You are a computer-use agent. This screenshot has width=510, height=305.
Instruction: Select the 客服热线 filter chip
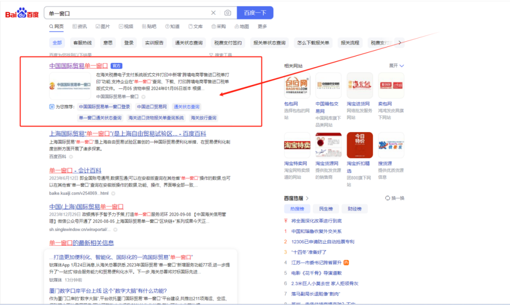[x=82, y=43]
